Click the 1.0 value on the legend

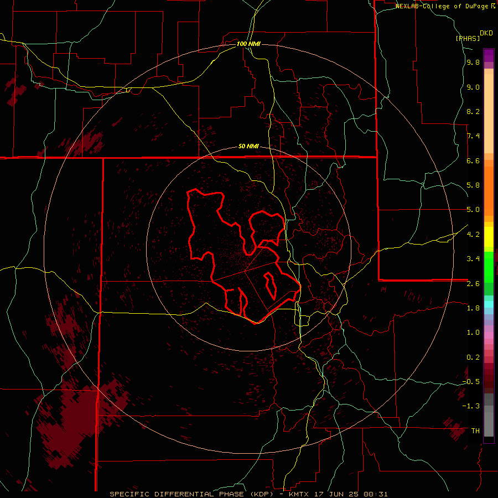click(473, 333)
